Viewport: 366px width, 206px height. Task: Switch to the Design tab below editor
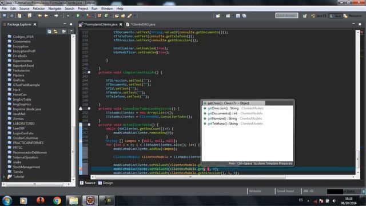point(105,183)
